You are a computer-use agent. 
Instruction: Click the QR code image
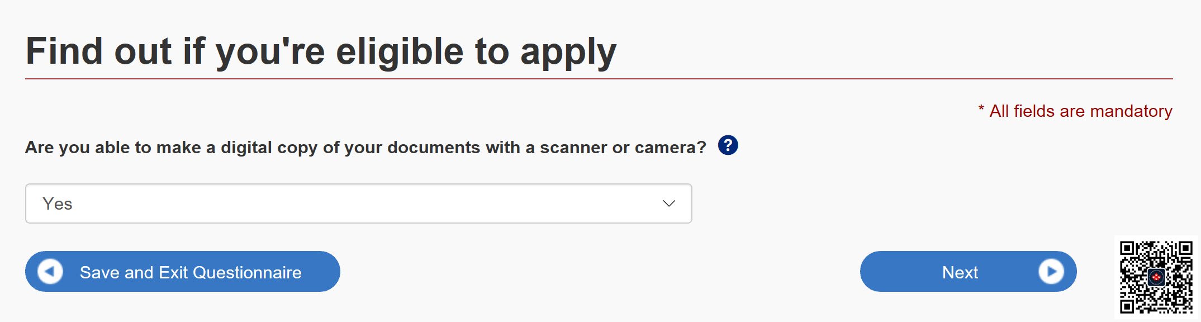1156,277
